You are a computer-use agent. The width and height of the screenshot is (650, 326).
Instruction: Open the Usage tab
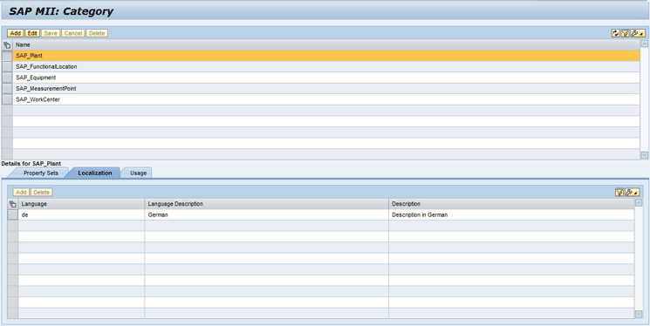[138, 173]
